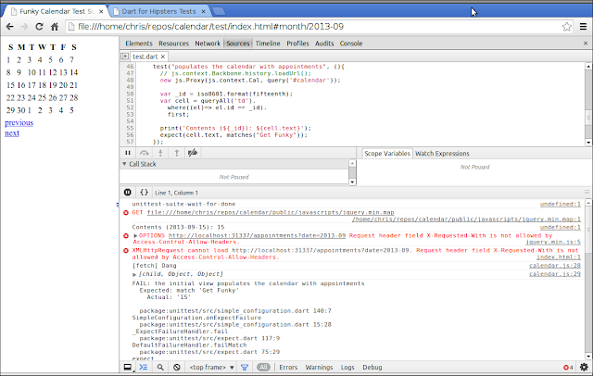Close the Funky Calendar Test browser tab
Screen dimensions: 593x376
(x=101, y=12)
